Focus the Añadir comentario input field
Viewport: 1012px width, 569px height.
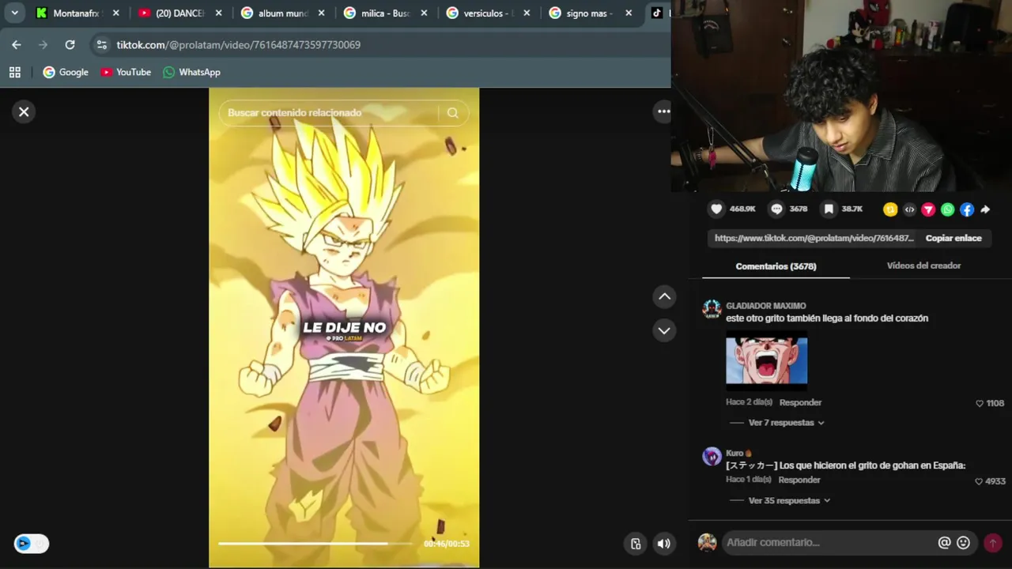click(x=828, y=542)
